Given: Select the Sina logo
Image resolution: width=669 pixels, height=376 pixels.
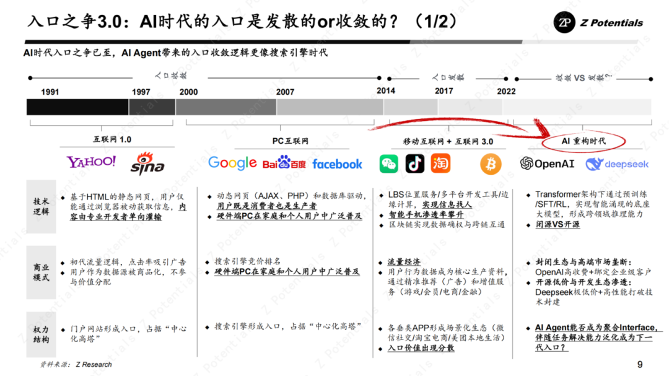Looking at the screenshot, I should pos(147,164).
